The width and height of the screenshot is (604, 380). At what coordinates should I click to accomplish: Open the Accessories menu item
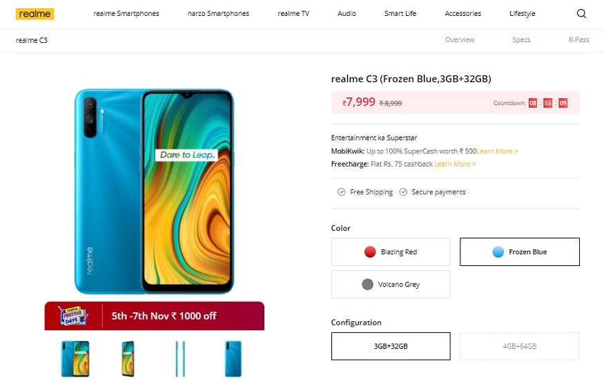[x=462, y=14]
